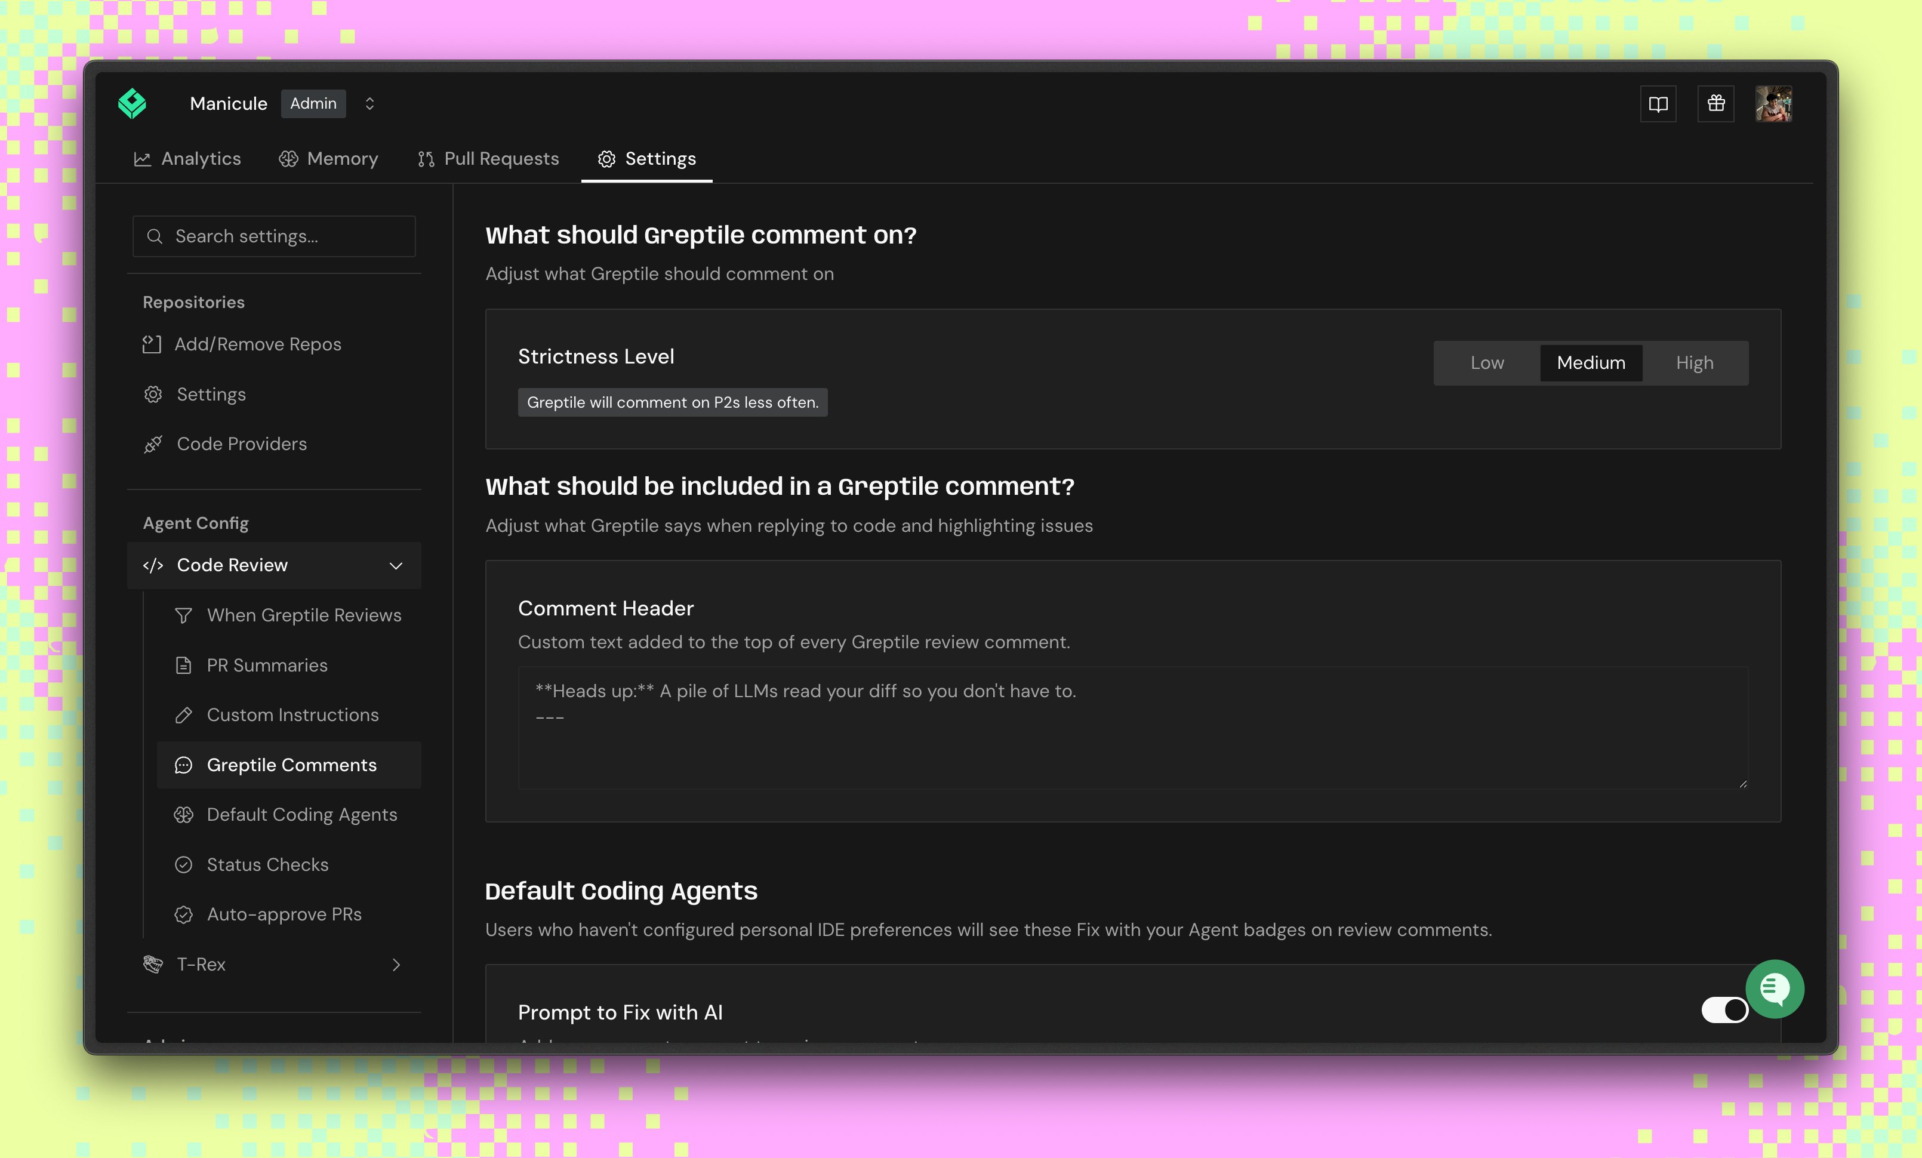Open When Greptile Reviews settings
Viewport: 1922px width, 1158px height.
coord(289,615)
